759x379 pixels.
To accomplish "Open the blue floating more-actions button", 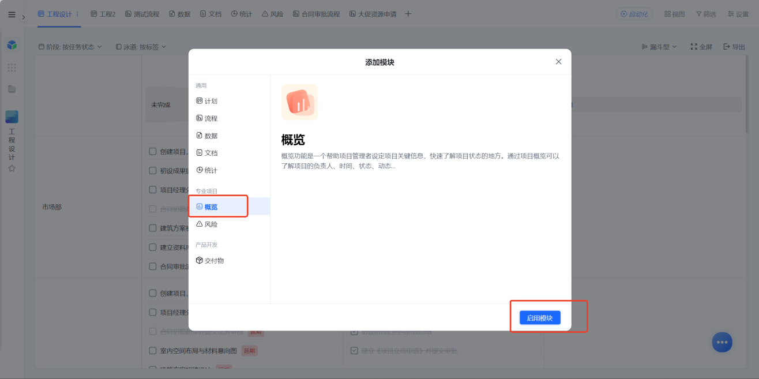I will pos(722,342).
